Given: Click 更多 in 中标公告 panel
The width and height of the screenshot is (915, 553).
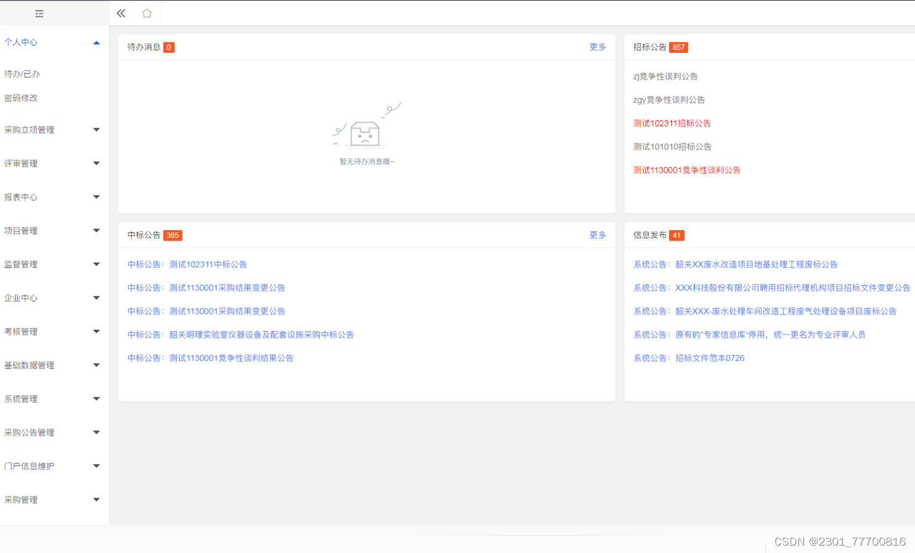Looking at the screenshot, I should (x=597, y=235).
